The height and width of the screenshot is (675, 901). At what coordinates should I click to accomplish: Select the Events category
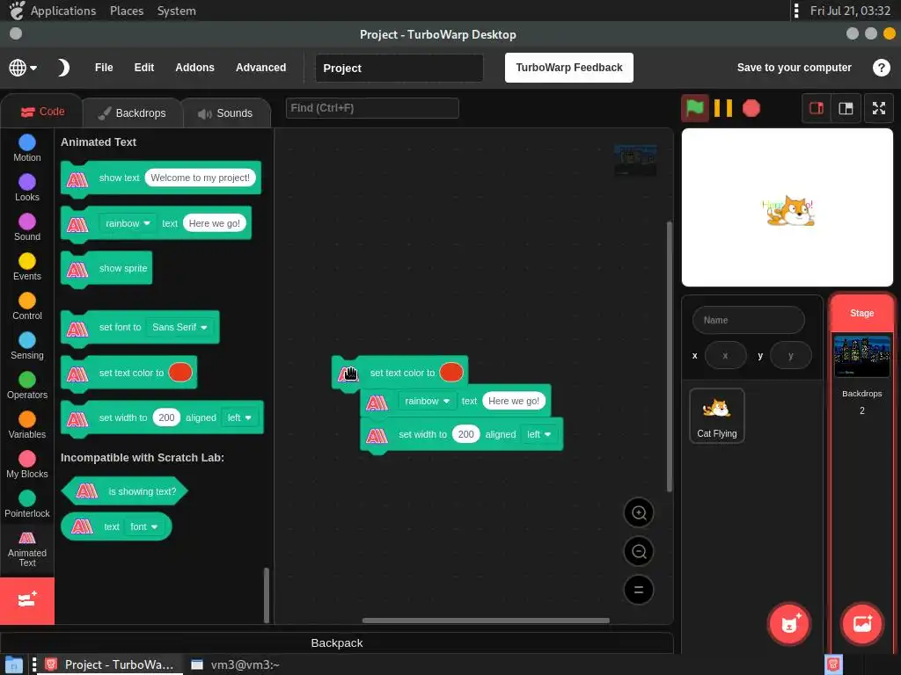pyautogui.click(x=27, y=267)
